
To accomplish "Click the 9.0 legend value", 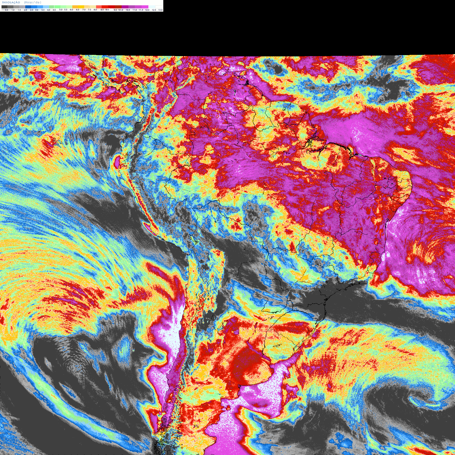I will click(x=107, y=10).
